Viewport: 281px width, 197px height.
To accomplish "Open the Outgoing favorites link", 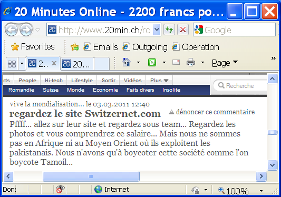I will point(145,47).
